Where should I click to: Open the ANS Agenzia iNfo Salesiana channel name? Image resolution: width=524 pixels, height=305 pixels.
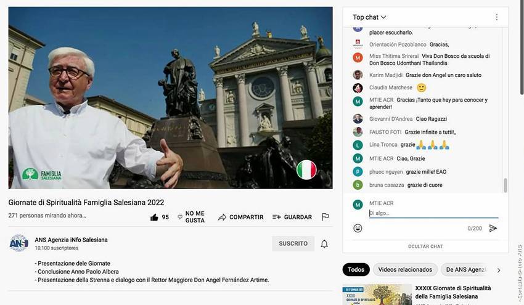[x=71, y=240]
